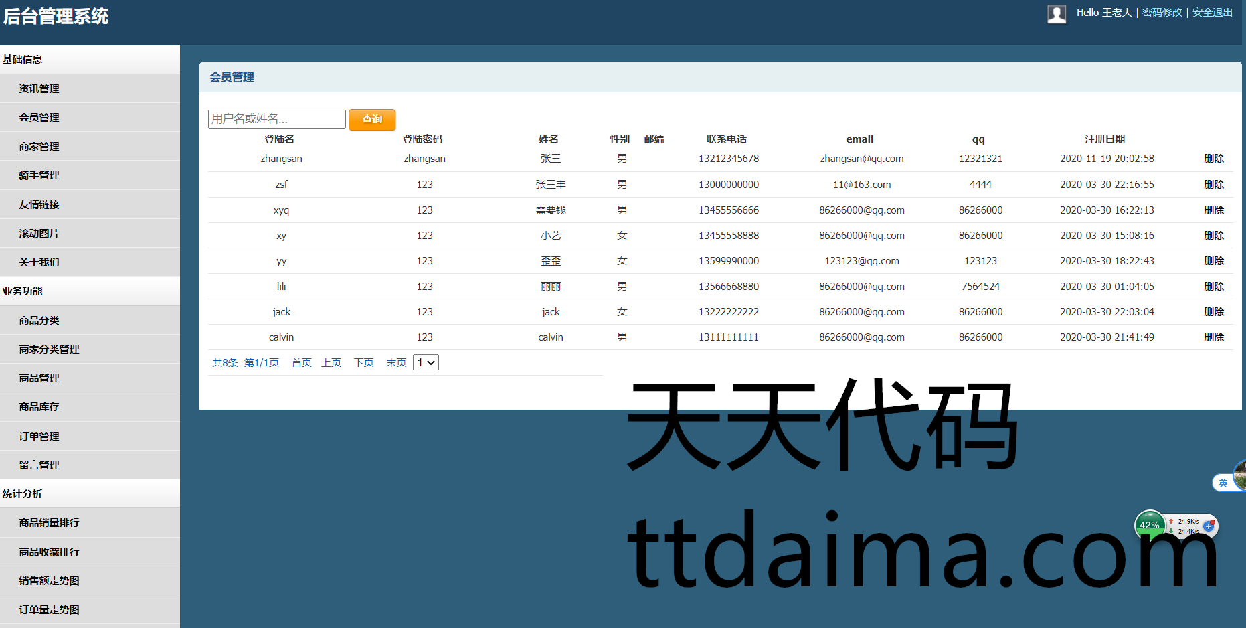The width and height of the screenshot is (1246, 628).
Task: Click the green 42% performance monitor circle
Action: 1149,525
